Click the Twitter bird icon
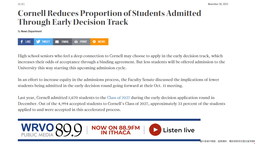Viewport: 255px width, 144px height. (38, 42)
